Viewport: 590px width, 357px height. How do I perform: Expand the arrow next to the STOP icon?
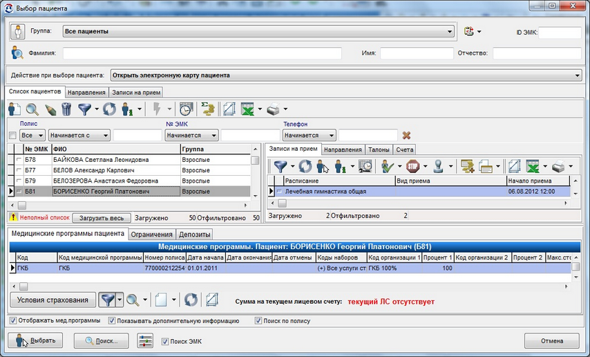425,166
